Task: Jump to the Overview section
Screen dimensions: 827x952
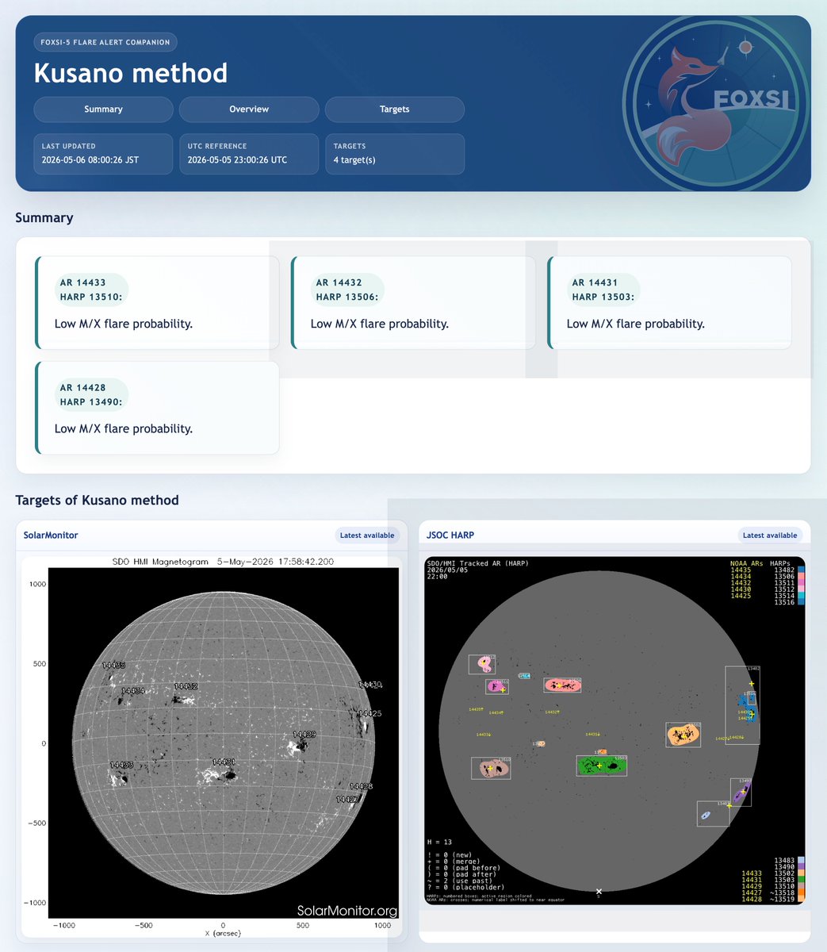Action: point(249,109)
